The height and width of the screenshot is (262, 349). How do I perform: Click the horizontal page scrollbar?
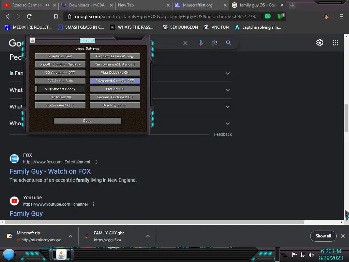coord(154,222)
